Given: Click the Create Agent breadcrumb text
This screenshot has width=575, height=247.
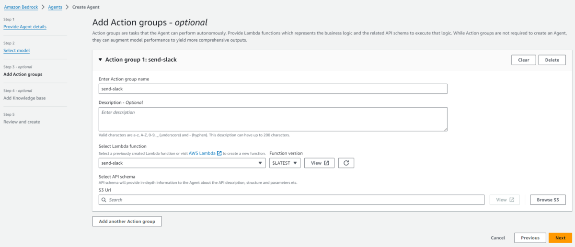Looking at the screenshot, I should 86,7.
